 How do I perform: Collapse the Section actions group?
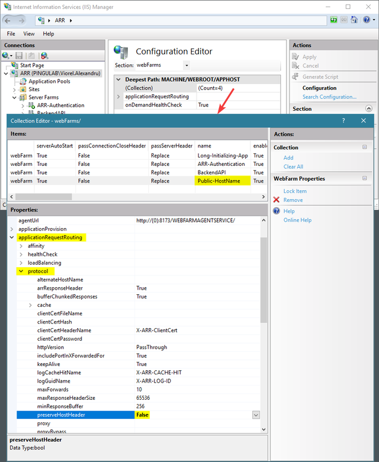(x=369, y=108)
